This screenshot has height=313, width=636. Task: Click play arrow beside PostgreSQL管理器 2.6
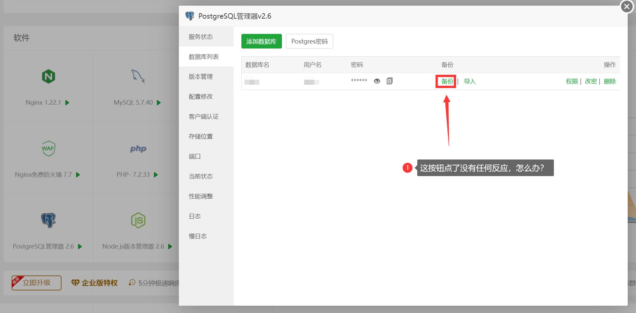point(80,247)
